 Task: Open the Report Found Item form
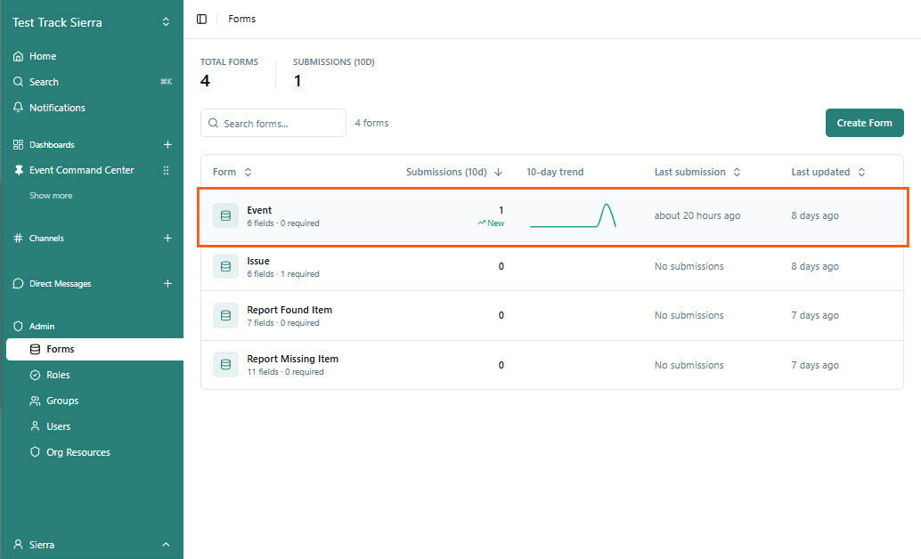(x=552, y=316)
